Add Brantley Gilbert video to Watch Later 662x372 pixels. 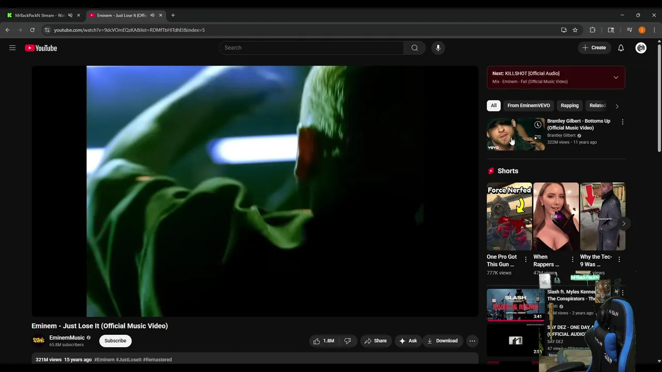tap(538, 125)
